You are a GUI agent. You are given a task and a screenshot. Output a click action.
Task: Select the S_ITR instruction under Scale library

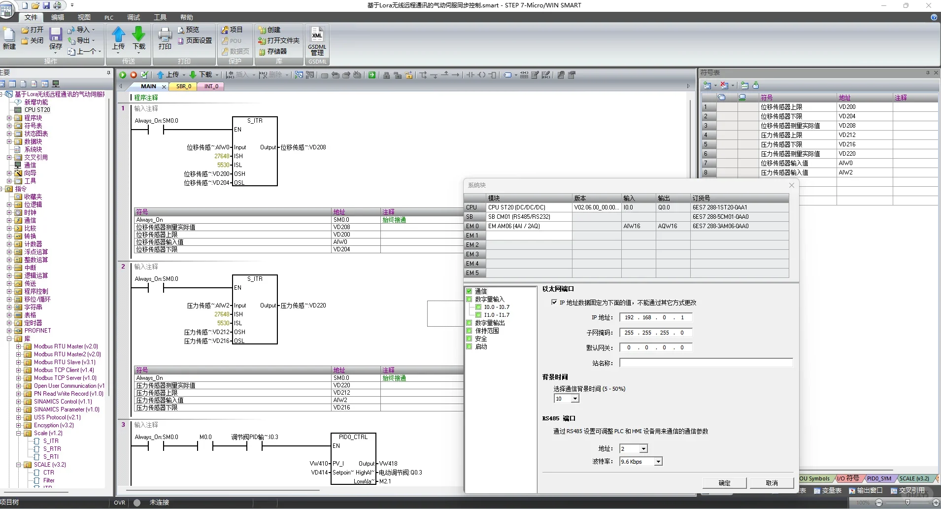tap(50, 441)
